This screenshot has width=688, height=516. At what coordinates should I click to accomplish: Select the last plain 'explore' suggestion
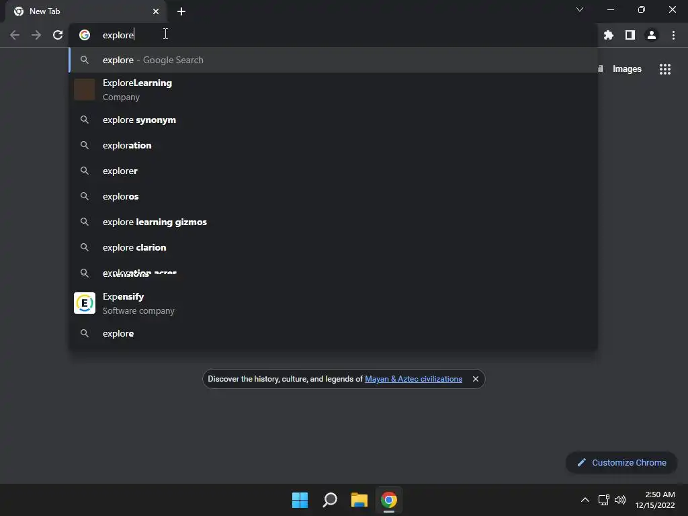(333, 333)
